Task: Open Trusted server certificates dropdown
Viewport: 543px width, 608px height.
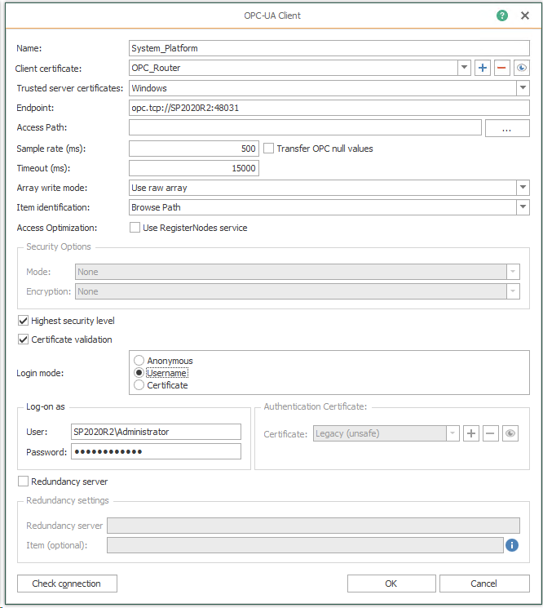Action: click(x=523, y=88)
